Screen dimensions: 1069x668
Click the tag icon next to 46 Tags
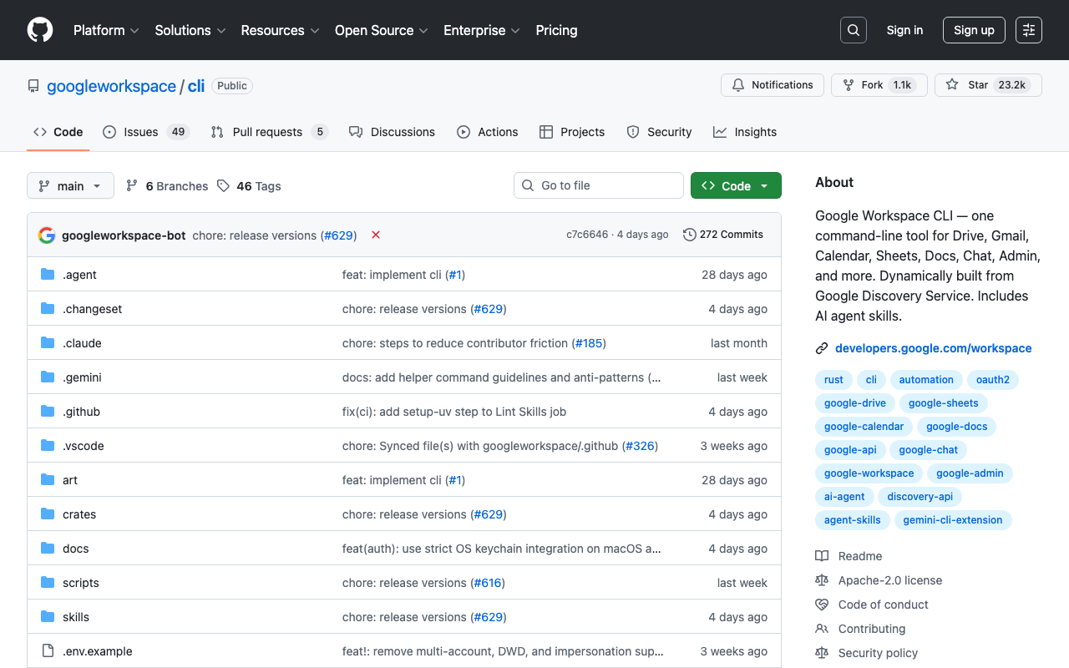(222, 185)
